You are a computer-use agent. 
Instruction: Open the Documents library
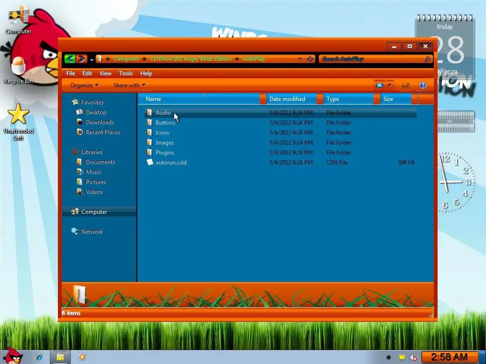coord(100,162)
